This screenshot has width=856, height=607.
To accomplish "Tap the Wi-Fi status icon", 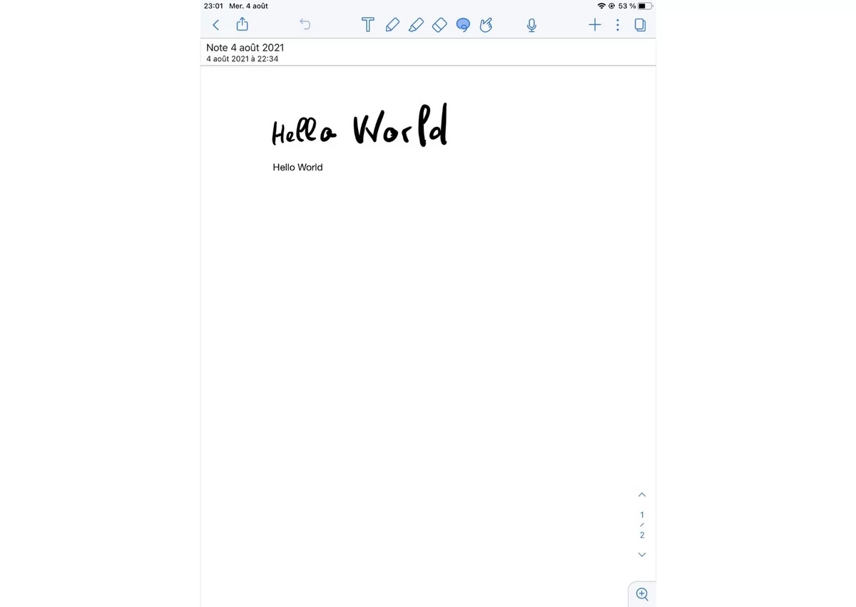I will point(601,6).
